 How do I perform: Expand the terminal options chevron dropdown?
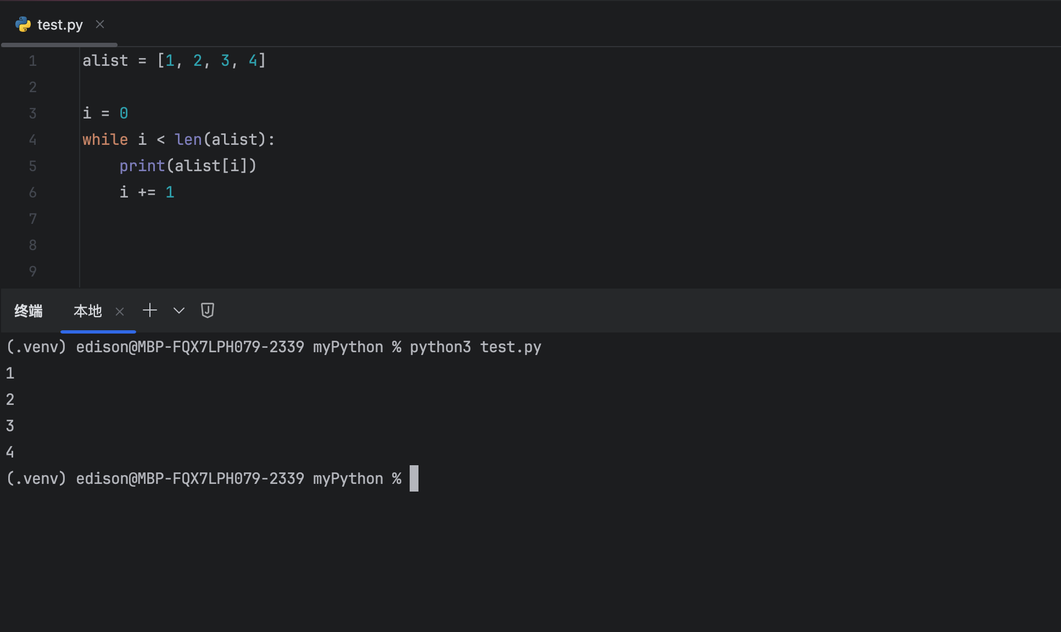point(178,311)
